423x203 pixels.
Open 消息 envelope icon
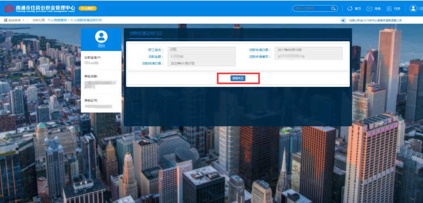click(369, 9)
